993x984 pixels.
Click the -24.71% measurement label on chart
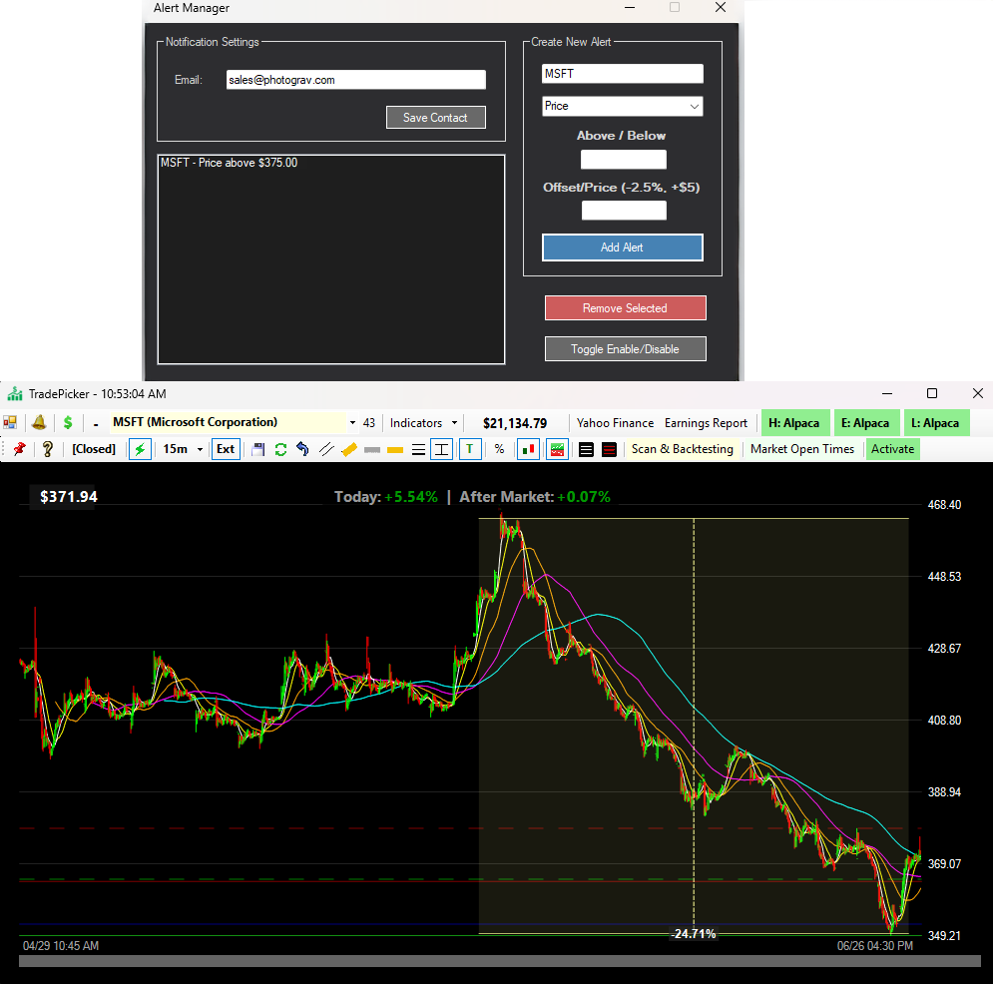click(694, 934)
